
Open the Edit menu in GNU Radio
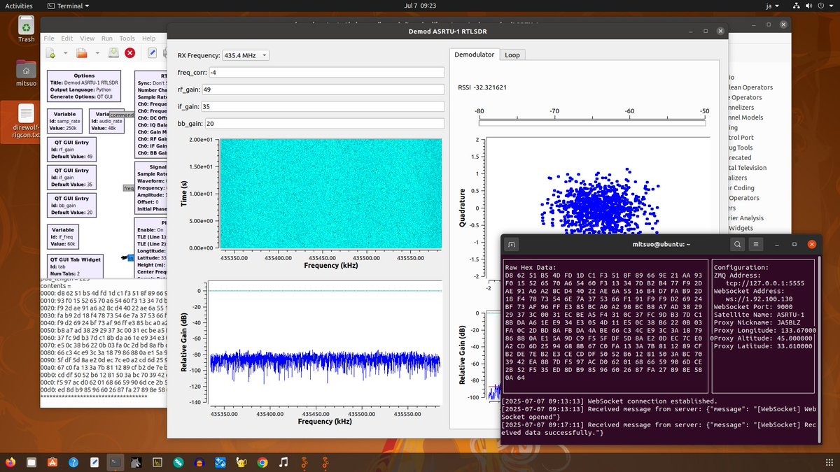click(67, 38)
